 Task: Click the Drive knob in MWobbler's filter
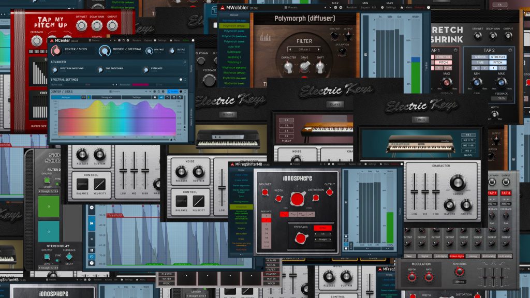click(304, 67)
